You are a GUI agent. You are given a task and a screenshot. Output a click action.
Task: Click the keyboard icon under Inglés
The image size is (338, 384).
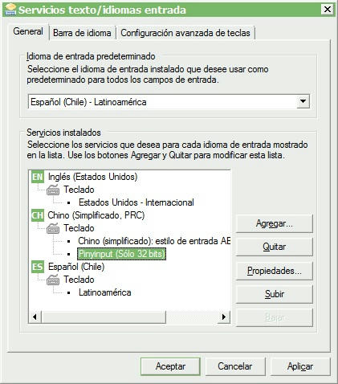(x=53, y=190)
